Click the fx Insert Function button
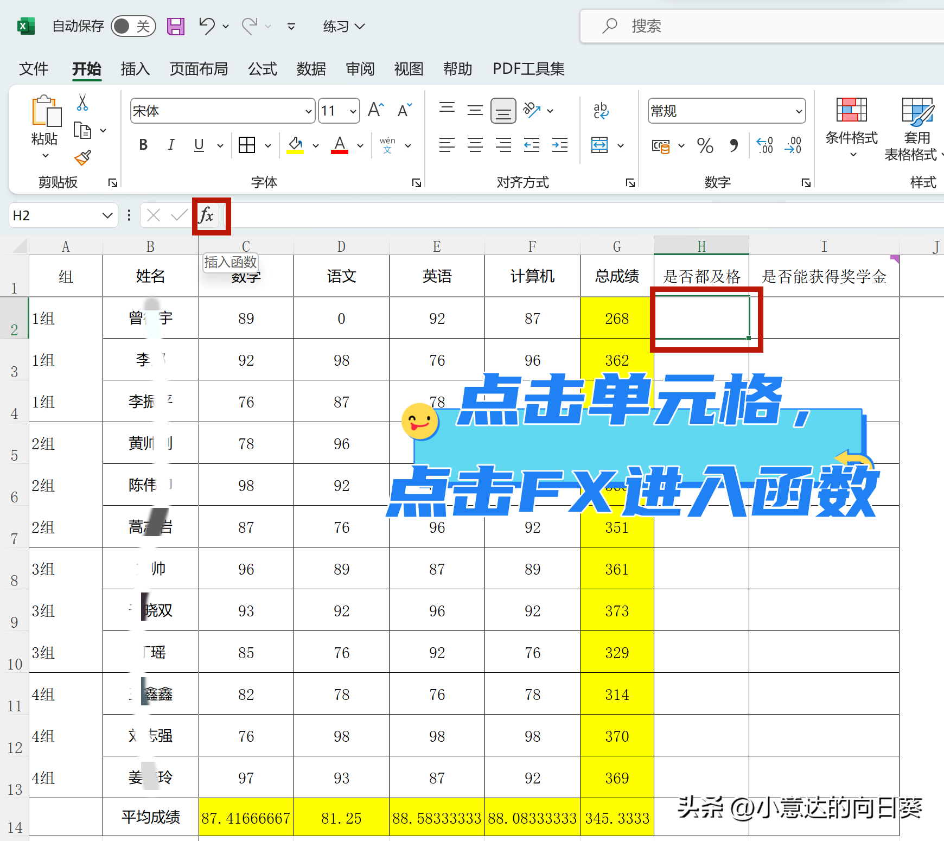The image size is (944, 841). pos(207,215)
